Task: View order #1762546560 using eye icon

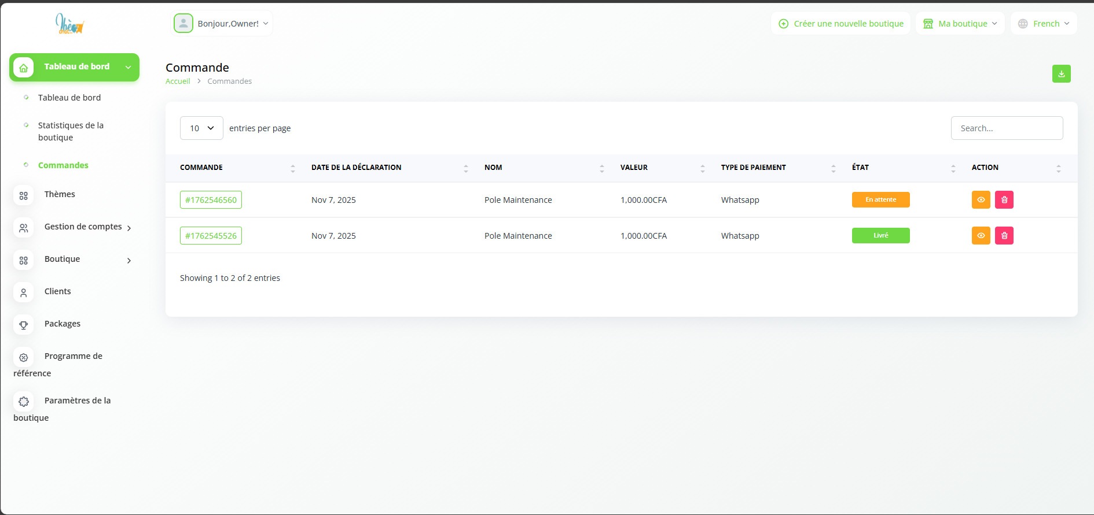Action: pos(981,200)
